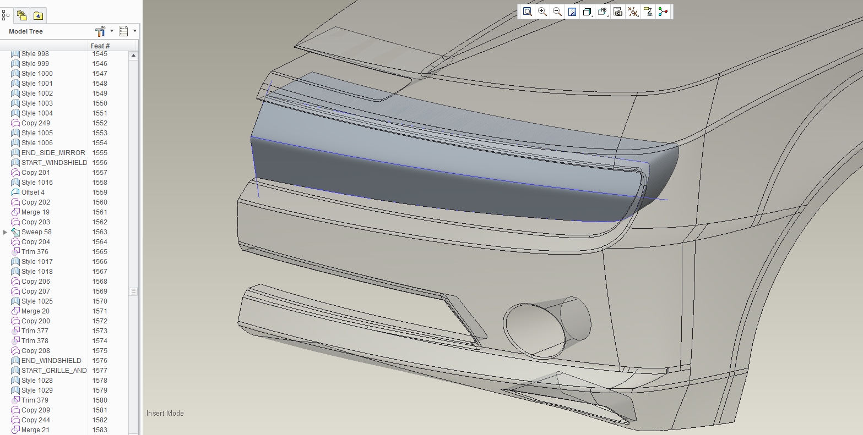Click the Model Tree panel title
The image size is (863, 435).
[x=26, y=31]
